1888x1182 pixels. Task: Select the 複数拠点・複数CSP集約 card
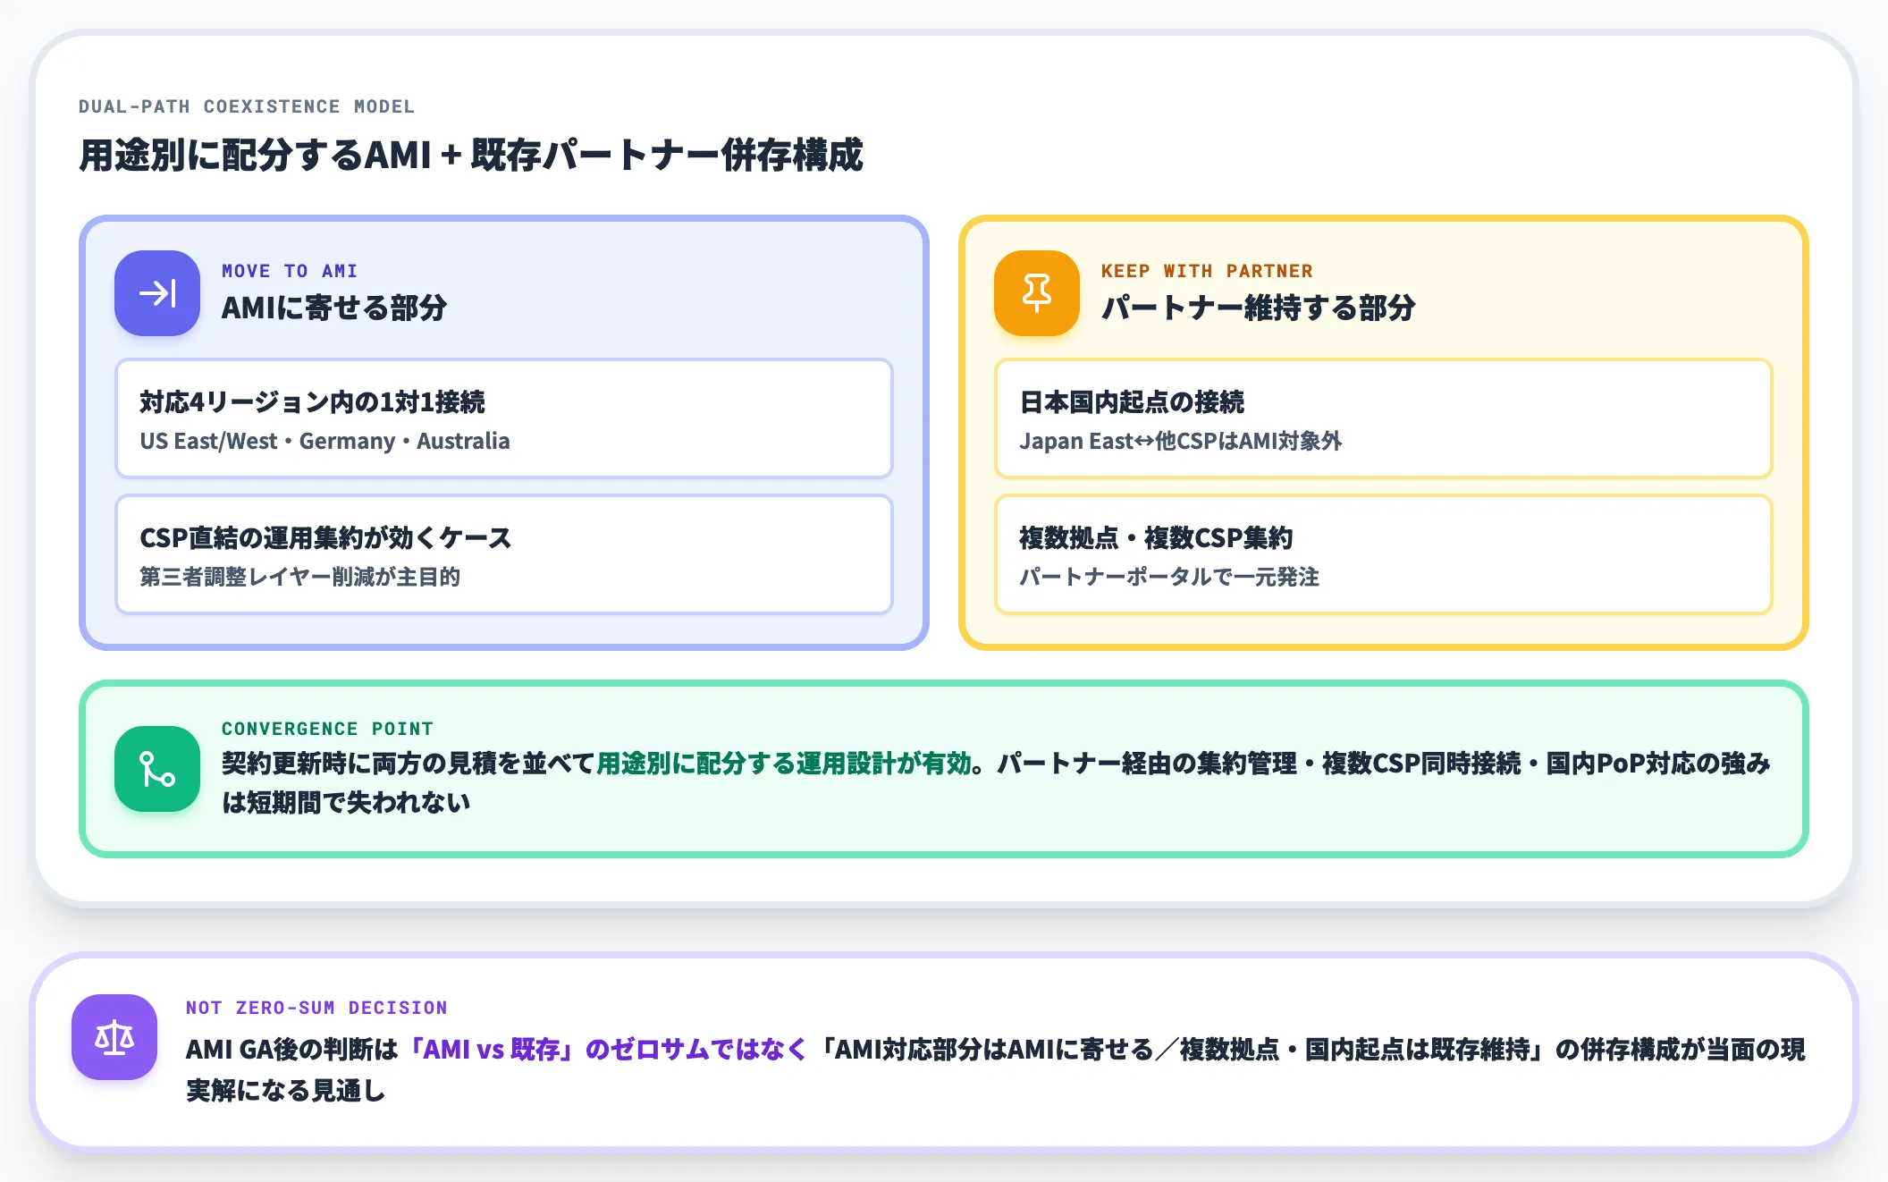(1384, 554)
